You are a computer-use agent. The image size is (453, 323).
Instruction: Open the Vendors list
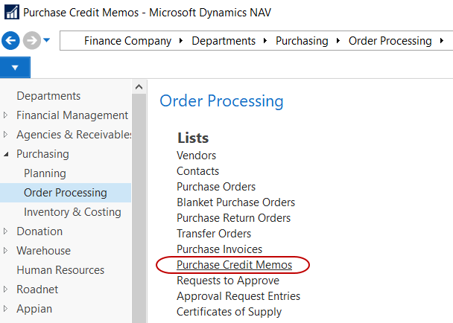coord(196,156)
